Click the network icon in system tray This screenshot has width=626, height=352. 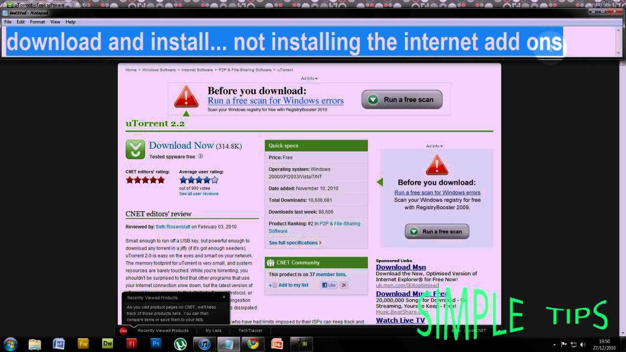coord(574,345)
